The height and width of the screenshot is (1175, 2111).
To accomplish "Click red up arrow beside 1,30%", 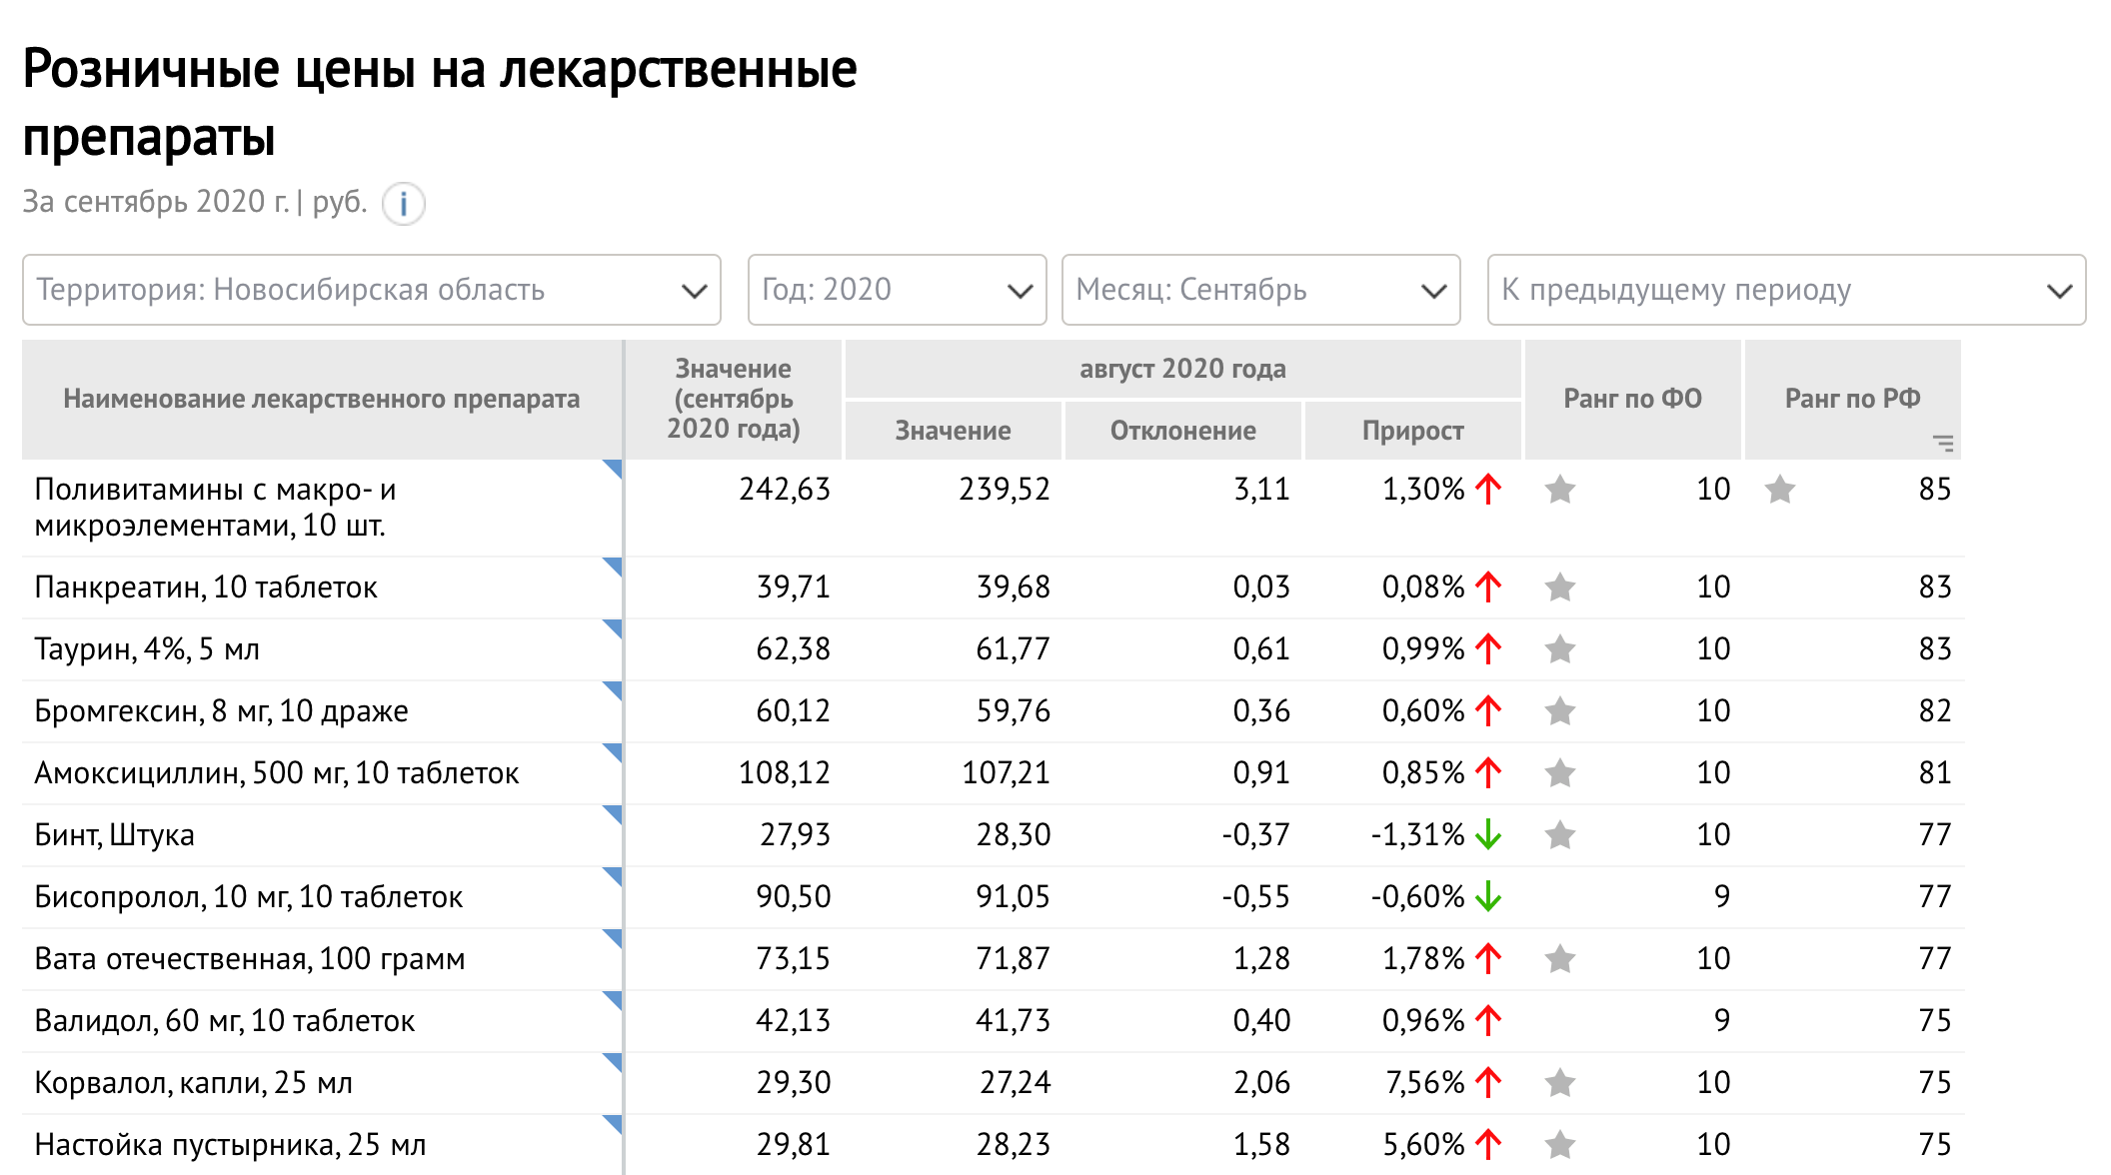I will (1488, 489).
